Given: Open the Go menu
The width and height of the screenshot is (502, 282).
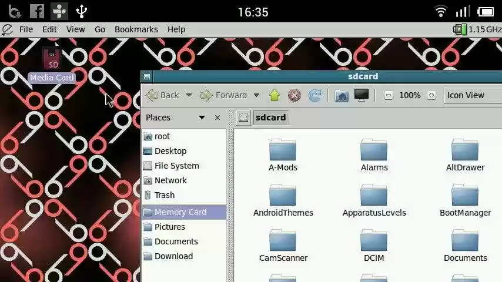Looking at the screenshot, I should point(100,29).
